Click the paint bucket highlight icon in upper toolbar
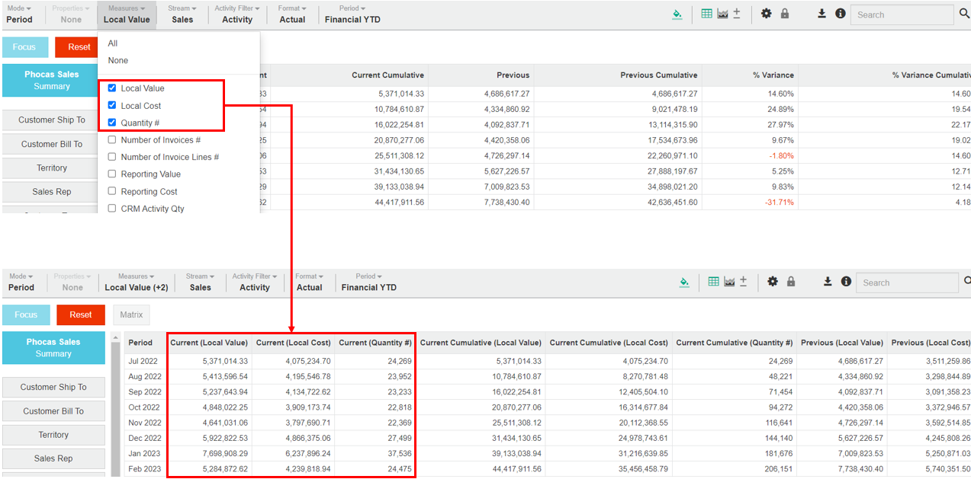This screenshot has height=479, width=971. tap(677, 14)
